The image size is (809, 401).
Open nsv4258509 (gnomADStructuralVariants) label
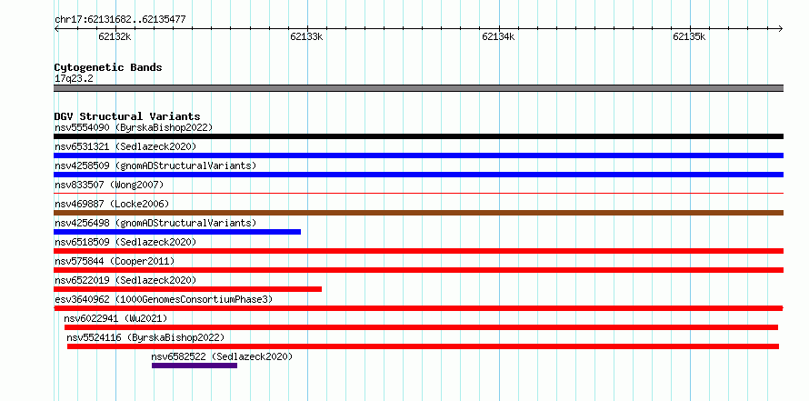pyautogui.click(x=155, y=165)
